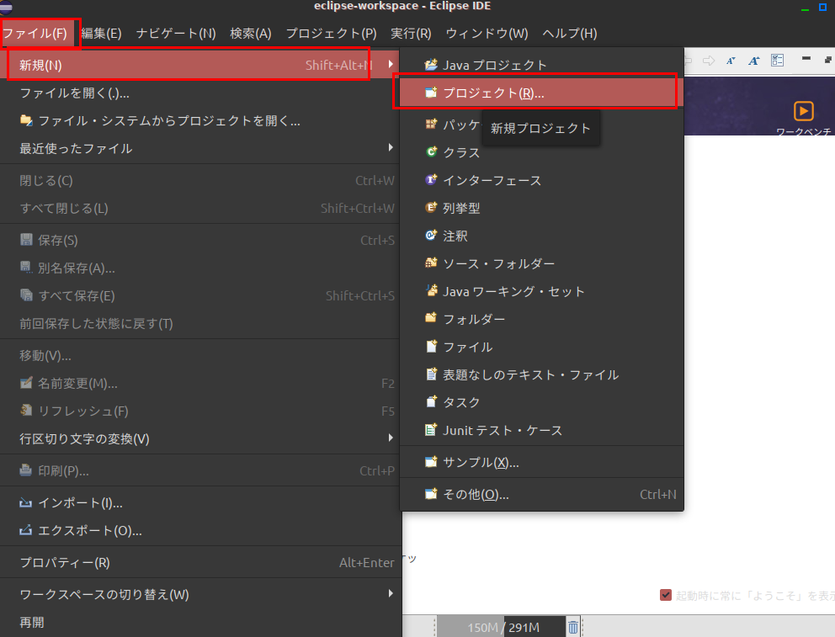The image size is (835, 637).
Task: Open the 実行(R) menu
Action: (411, 34)
